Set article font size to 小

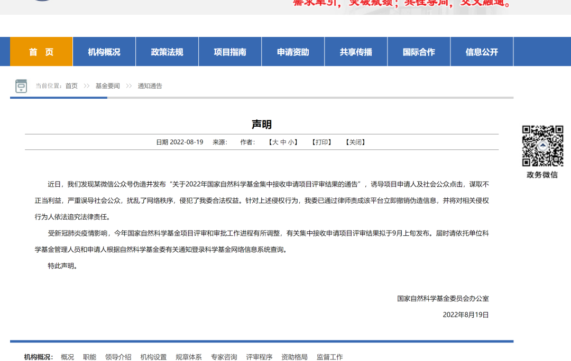pos(291,142)
